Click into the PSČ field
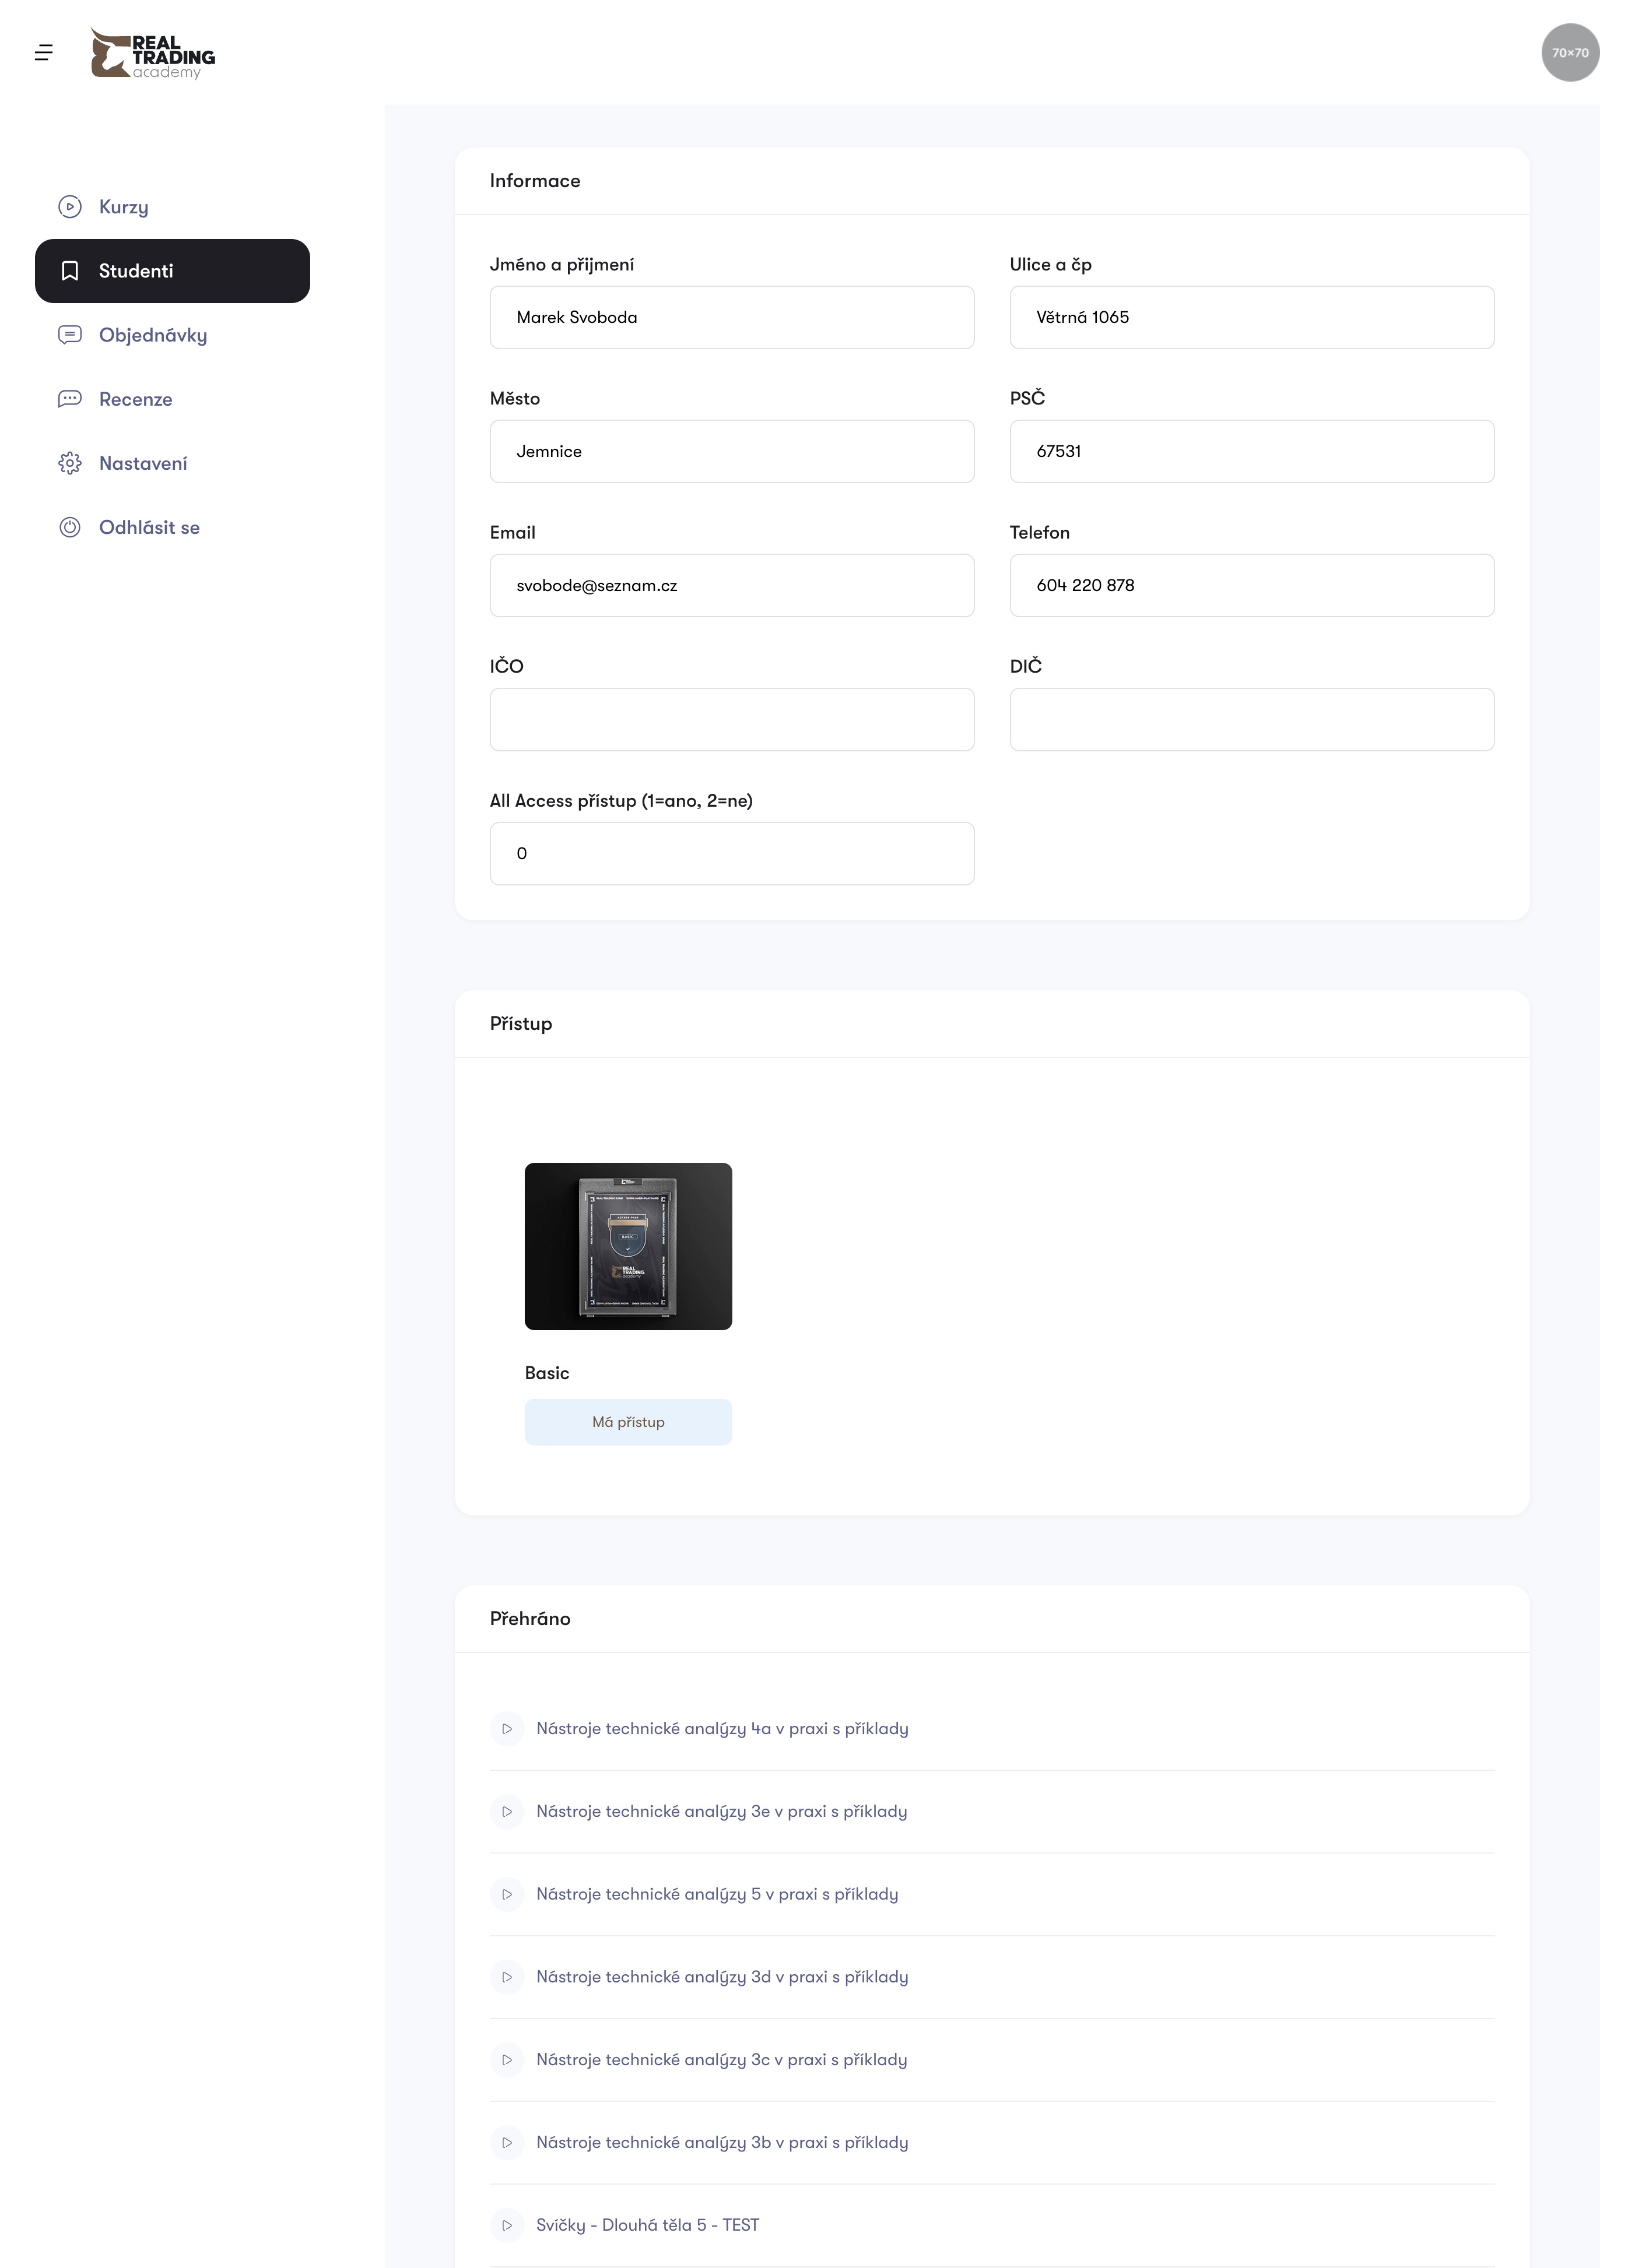1635x2268 pixels. [1252, 451]
